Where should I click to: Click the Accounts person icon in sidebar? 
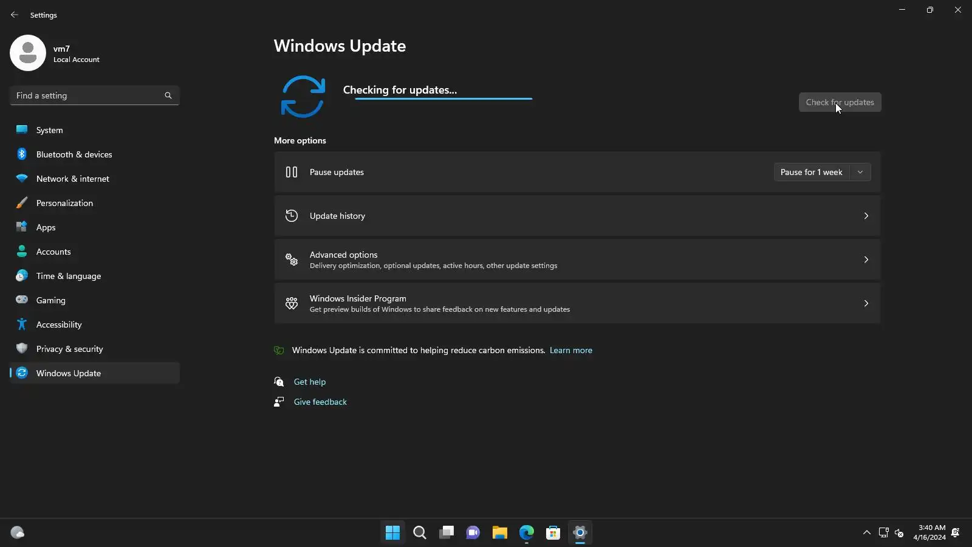coord(22,251)
